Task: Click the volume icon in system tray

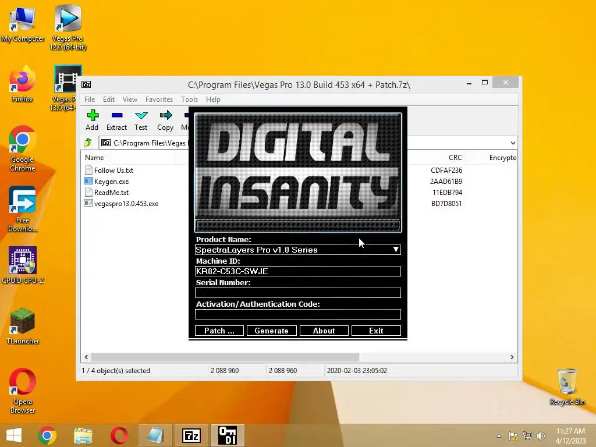Action: [541, 435]
